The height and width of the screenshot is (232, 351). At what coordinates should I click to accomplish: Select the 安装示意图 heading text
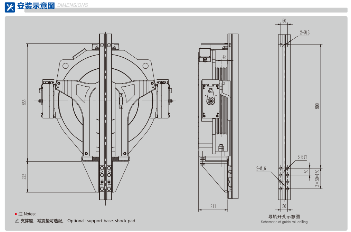tap(36, 6)
